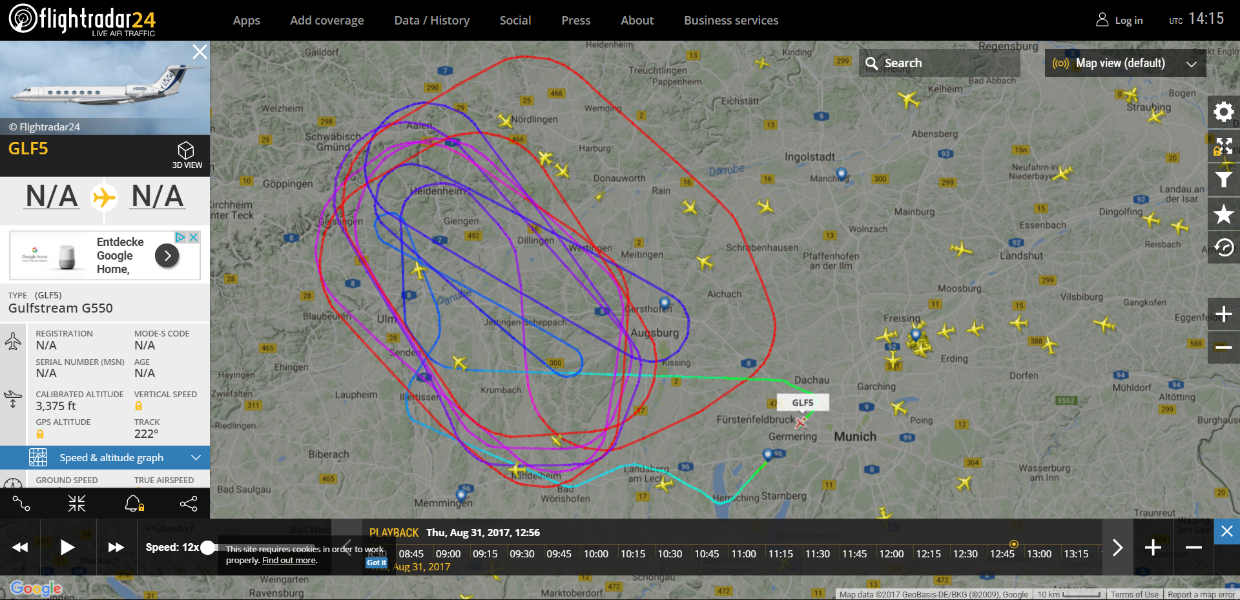Screen dimensions: 1240x600
Task: Click the calibrated altitude value 3,375 ft
Action: point(56,406)
